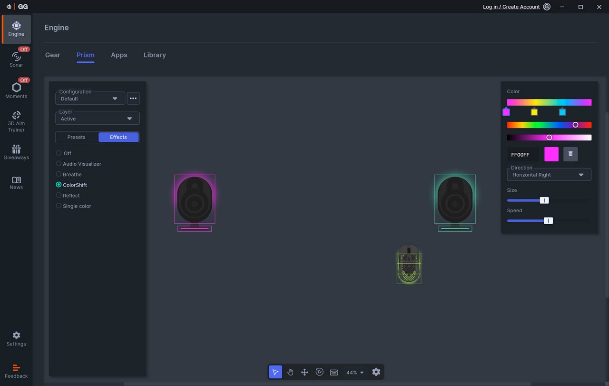Open canvas settings gear in bottom toolbar
609x386 pixels.
coord(376,372)
